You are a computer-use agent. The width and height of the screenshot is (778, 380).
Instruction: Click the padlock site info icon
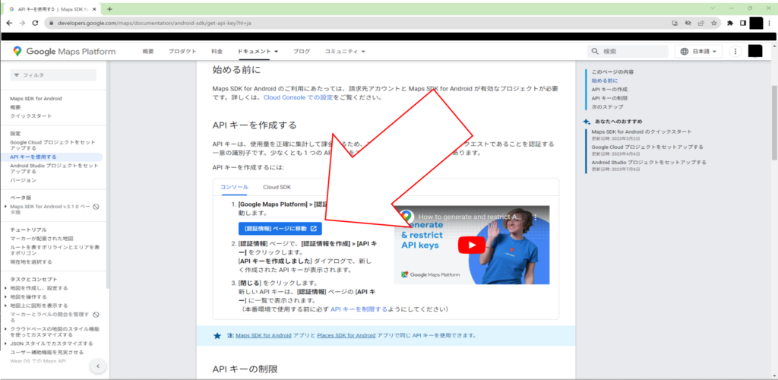pyautogui.click(x=51, y=23)
